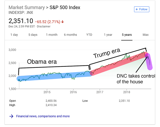160x127 pixels.
Task: Click the 2016 axis label
Action: 73,92
